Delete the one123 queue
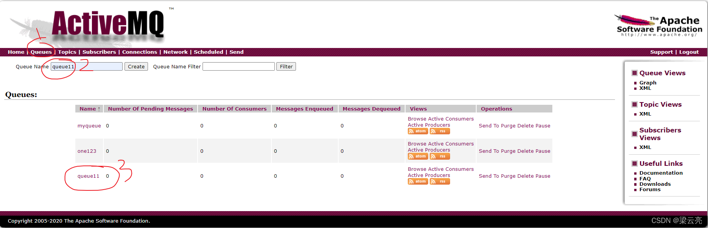Viewport: 708px width, 228px height. (x=525, y=151)
